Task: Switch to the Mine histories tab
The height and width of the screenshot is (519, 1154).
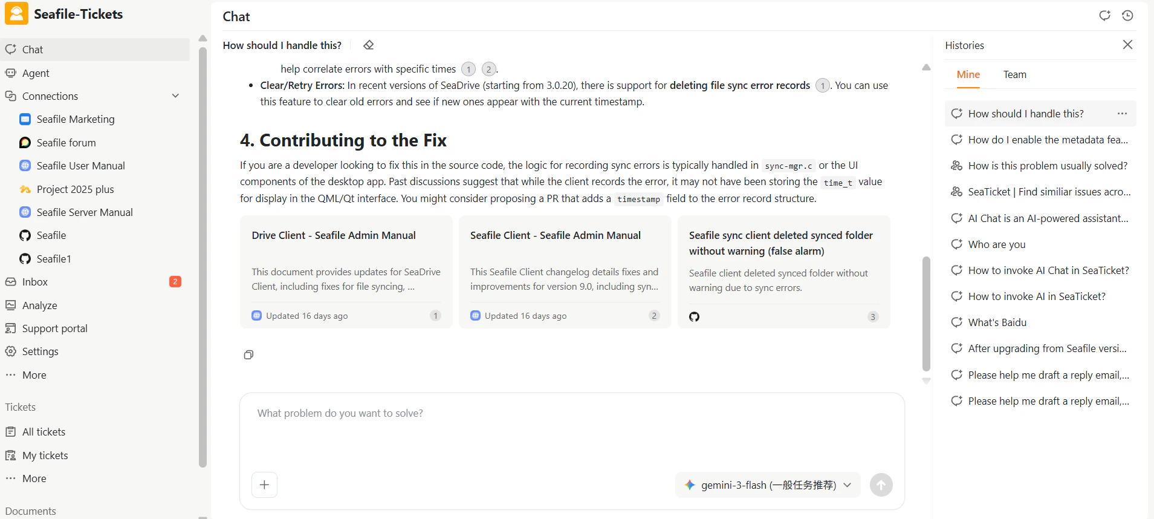Action: click(x=968, y=74)
